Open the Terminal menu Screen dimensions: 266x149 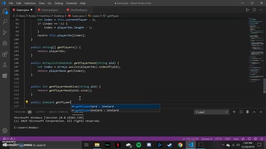point(71,3)
